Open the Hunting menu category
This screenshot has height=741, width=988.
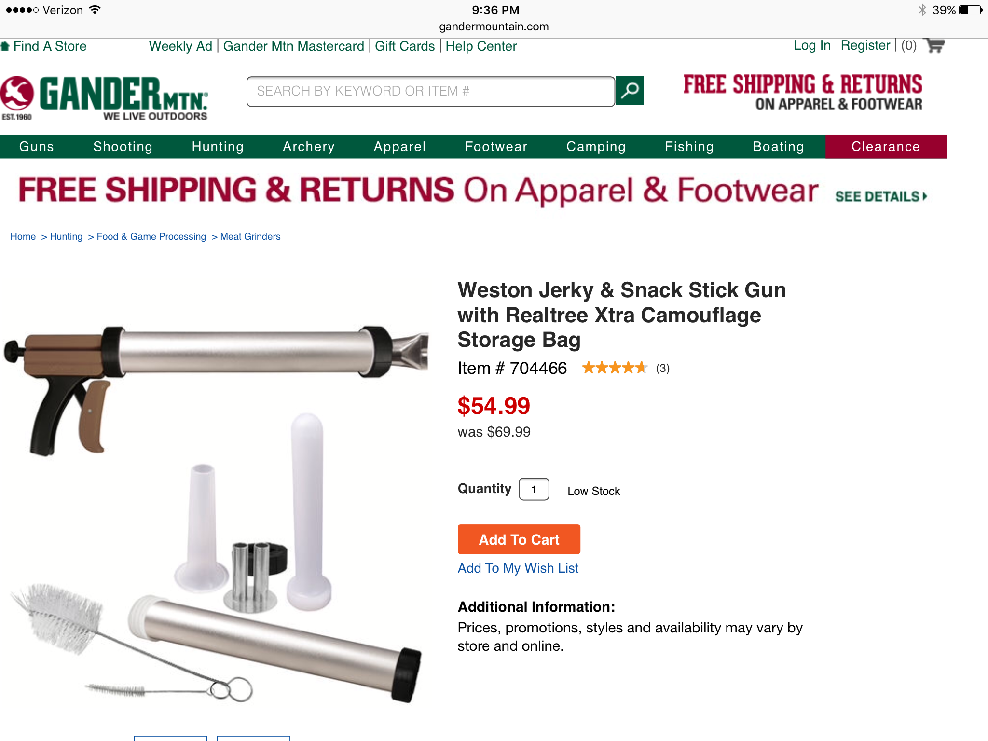coord(218,147)
